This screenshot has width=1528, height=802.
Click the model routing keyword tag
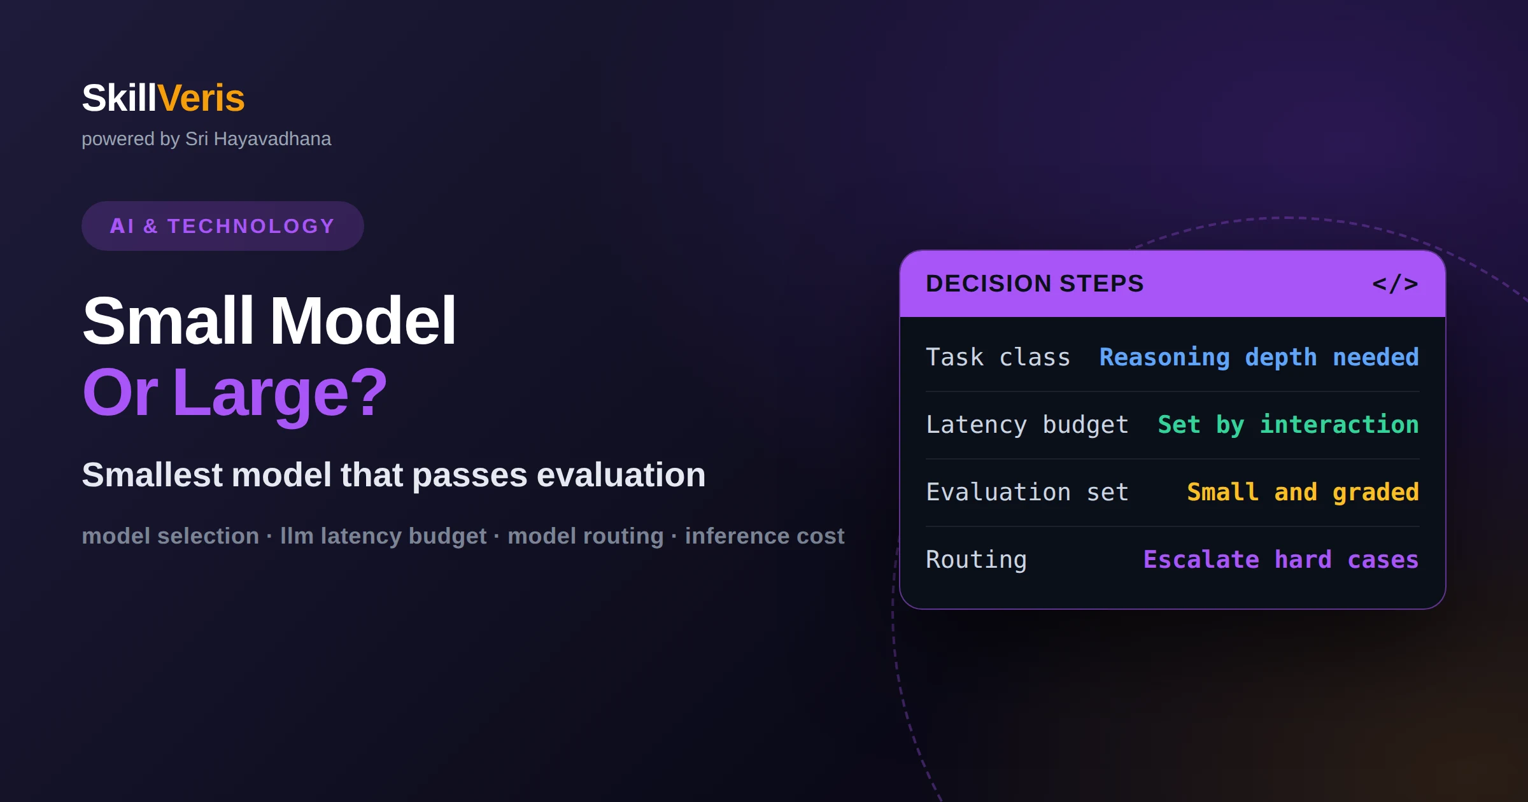[x=586, y=536]
